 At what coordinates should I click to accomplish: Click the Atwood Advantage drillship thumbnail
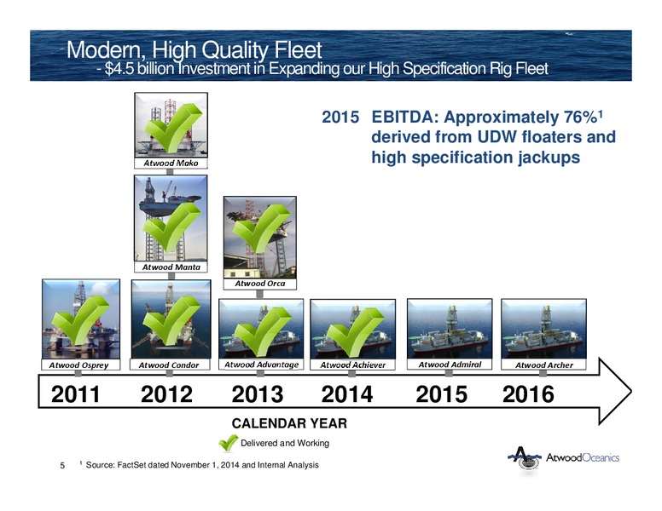tap(261, 329)
